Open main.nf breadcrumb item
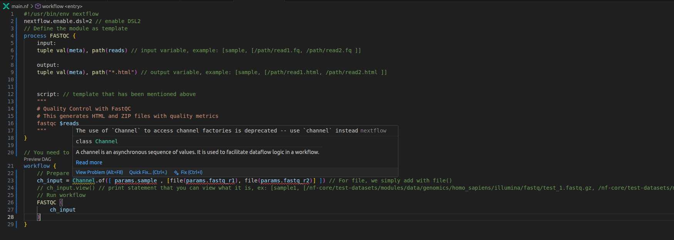 pos(20,6)
